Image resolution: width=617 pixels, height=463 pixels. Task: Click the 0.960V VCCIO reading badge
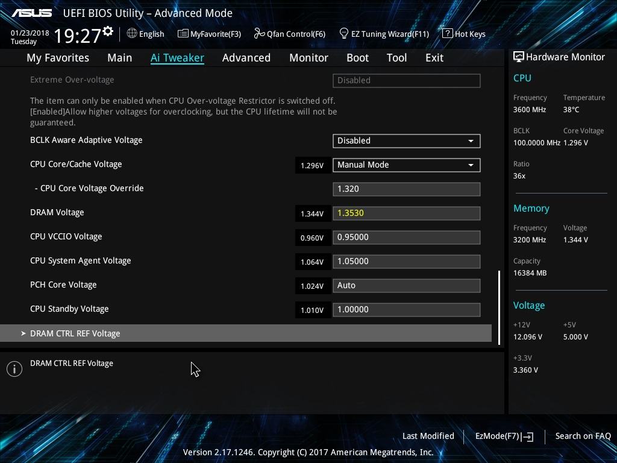point(313,238)
